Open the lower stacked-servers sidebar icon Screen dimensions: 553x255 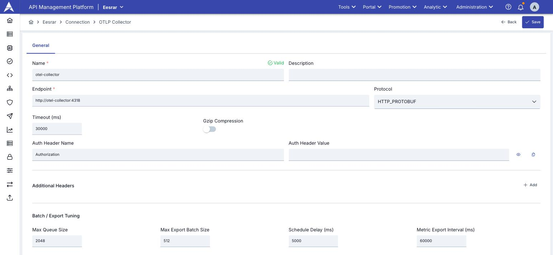point(10,143)
